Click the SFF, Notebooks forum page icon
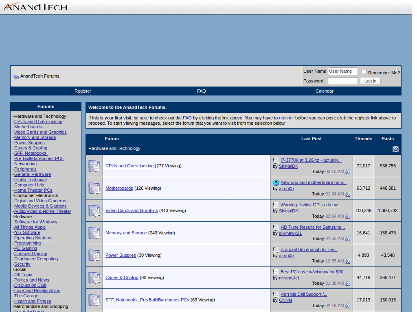The image size is (417, 312). click(94, 300)
